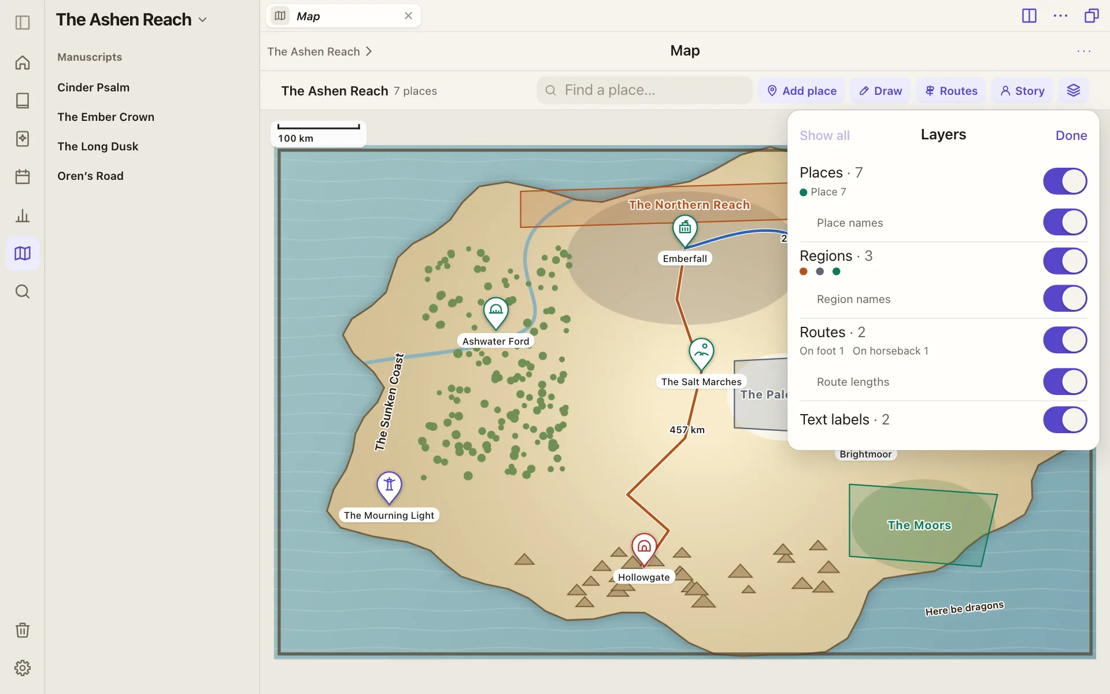Viewport: 1110px width, 694px height.
Task: Click the Draw button
Action: (x=880, y=91)
